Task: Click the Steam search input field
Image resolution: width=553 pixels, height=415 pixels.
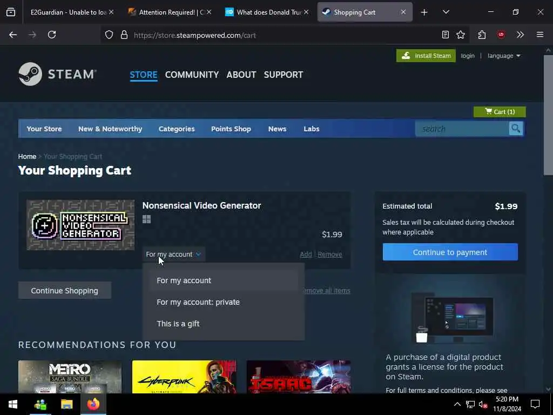Action: point(462,129)
